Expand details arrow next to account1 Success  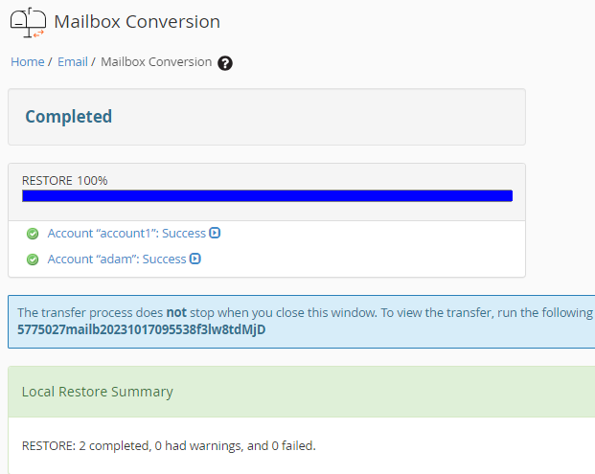(216, 233)
